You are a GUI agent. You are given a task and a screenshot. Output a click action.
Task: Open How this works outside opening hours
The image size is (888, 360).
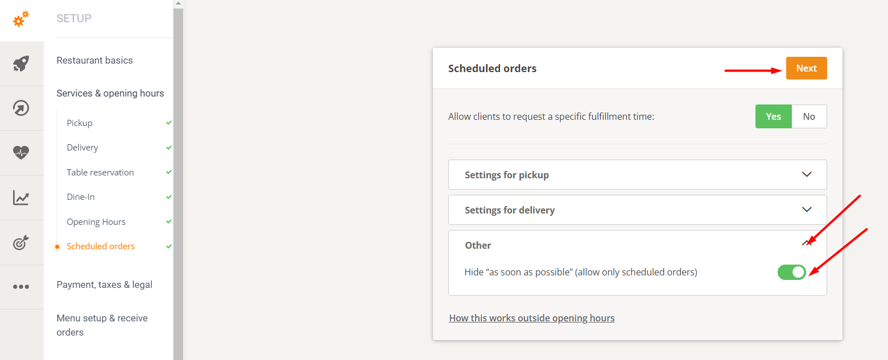pos(532,318)
